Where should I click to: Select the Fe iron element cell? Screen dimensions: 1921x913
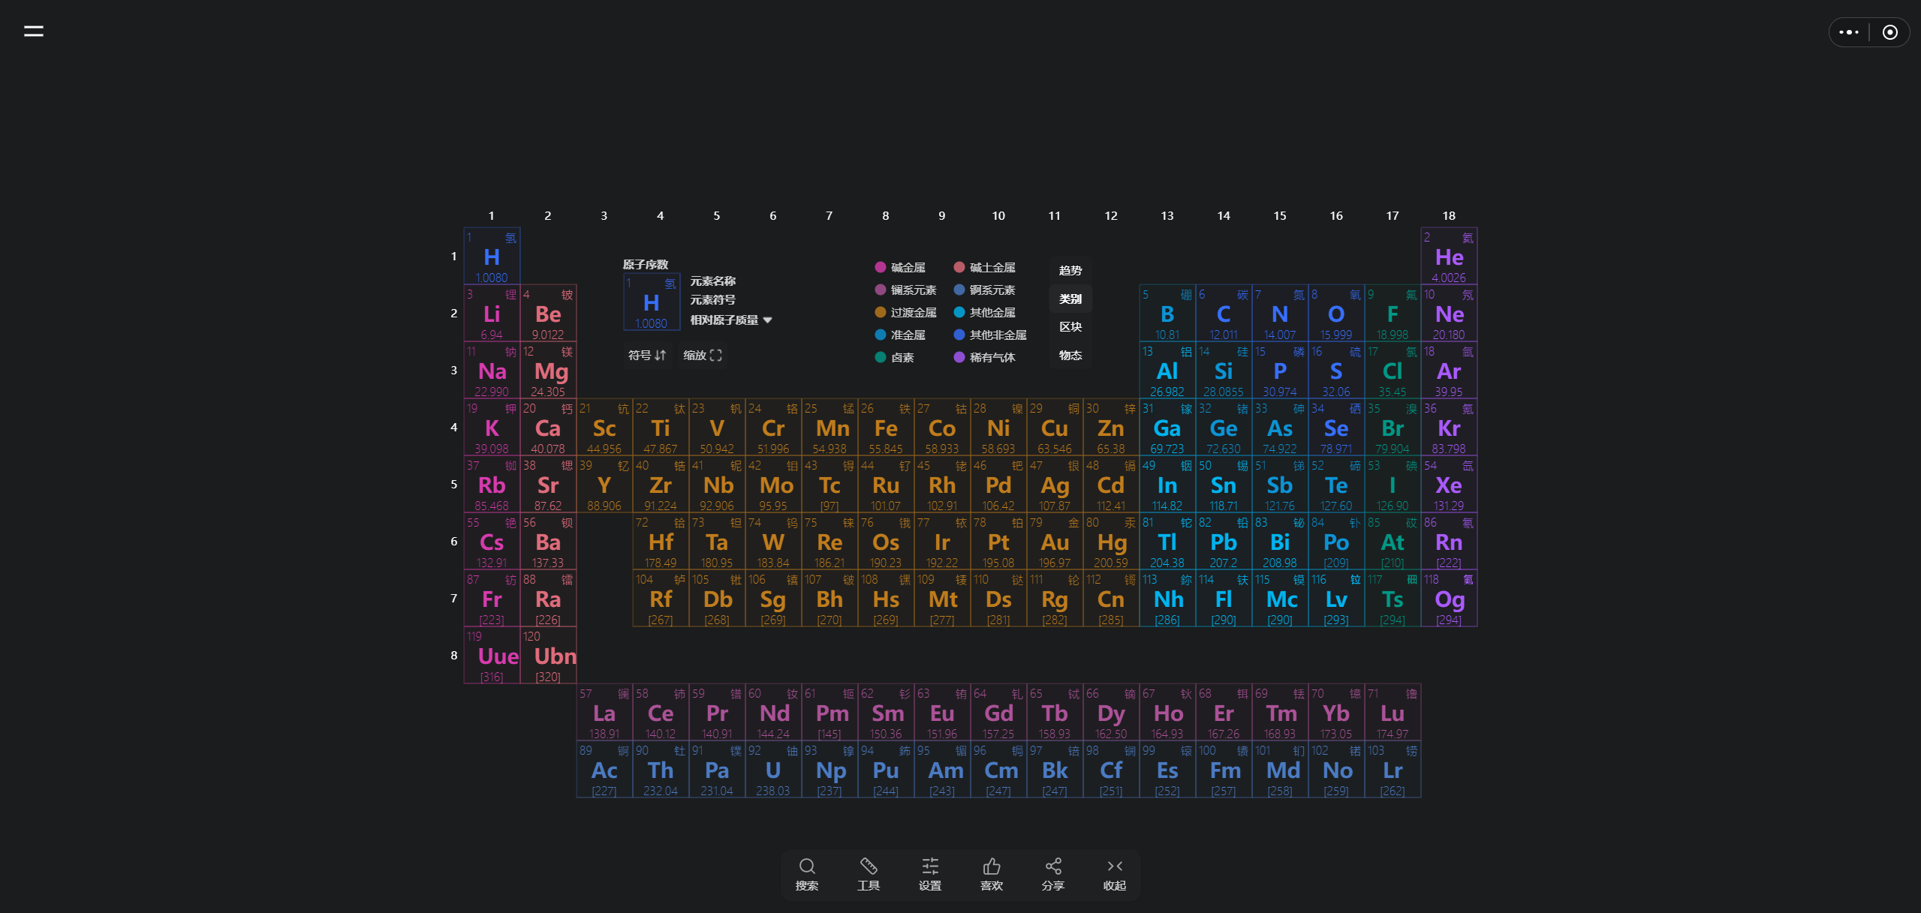[x=886, y=428]
